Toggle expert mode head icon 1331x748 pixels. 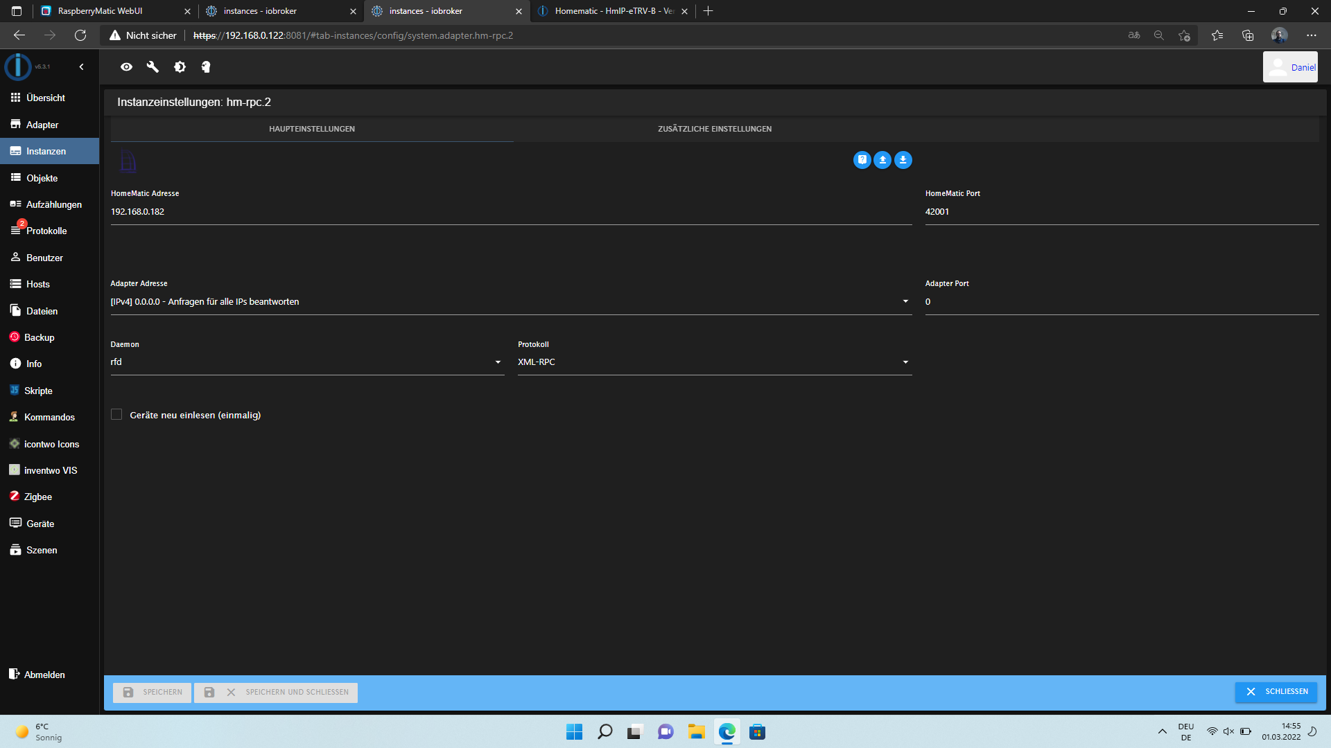click(x=206, y=67)
